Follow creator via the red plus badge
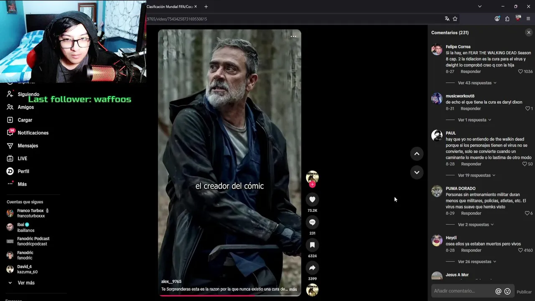The height and width of the screenshot is (301, 535). coord(312,184)
